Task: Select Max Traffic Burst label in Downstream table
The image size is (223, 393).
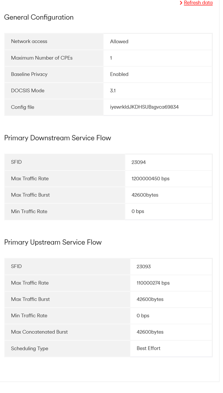Action: [x=30, y=195]
